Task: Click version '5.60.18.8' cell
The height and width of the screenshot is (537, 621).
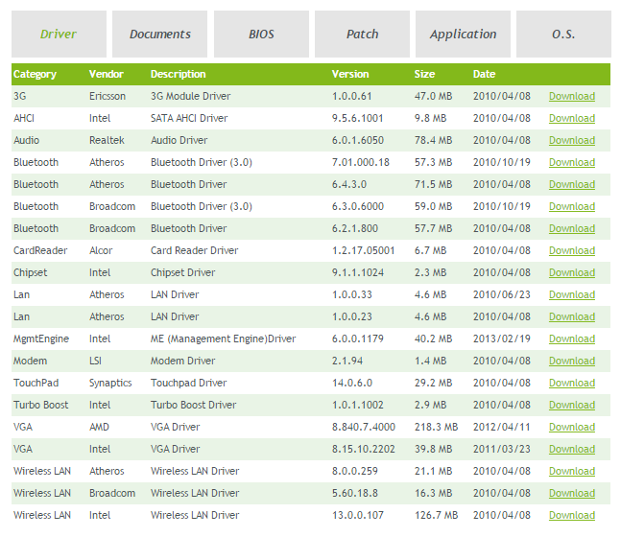Action: pyautogui.click(x=354, y=494)
